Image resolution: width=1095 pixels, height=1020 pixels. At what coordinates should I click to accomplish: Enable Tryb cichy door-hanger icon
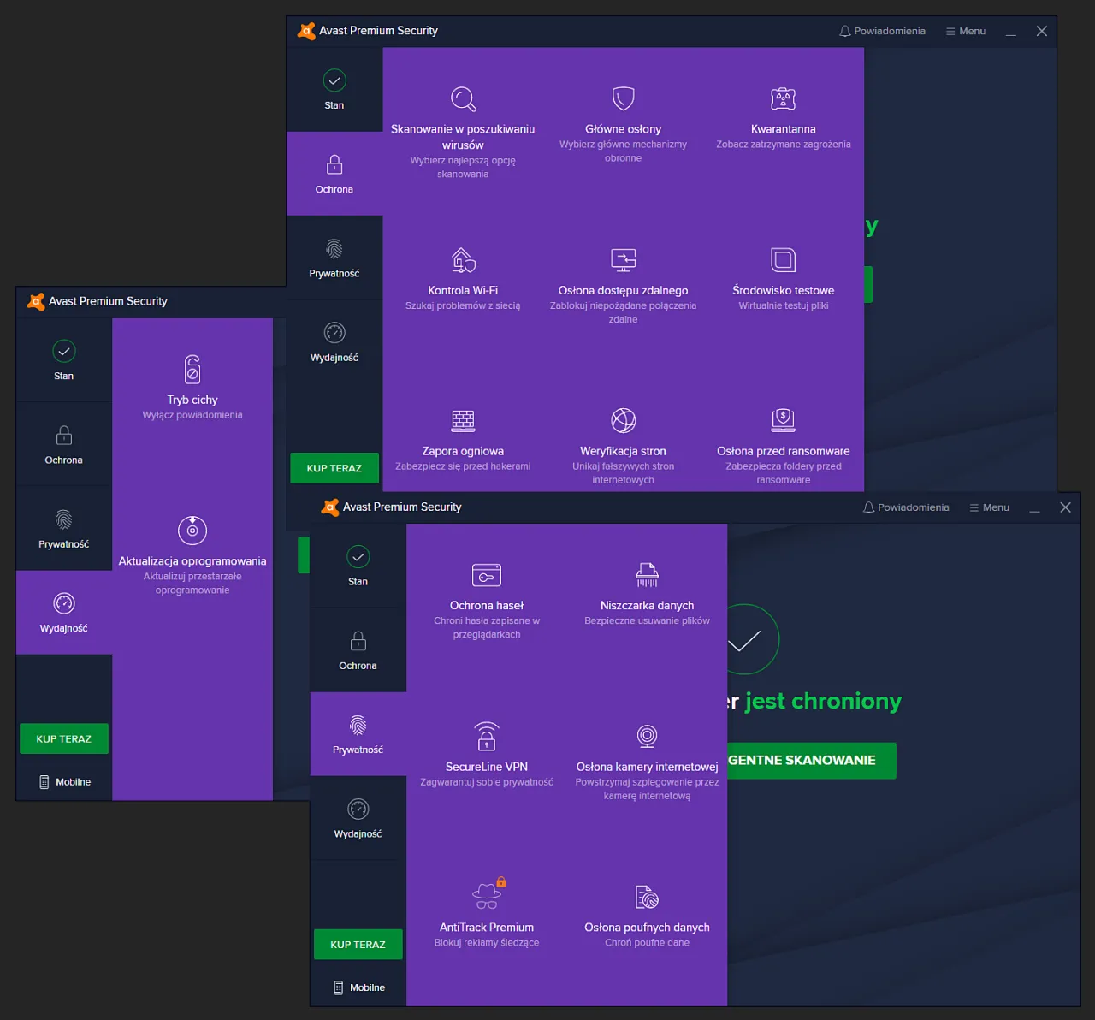[x=192, y=370]
